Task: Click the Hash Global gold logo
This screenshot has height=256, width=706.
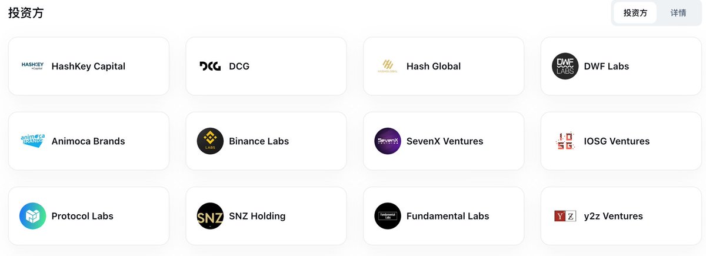Action: point(388,66)
